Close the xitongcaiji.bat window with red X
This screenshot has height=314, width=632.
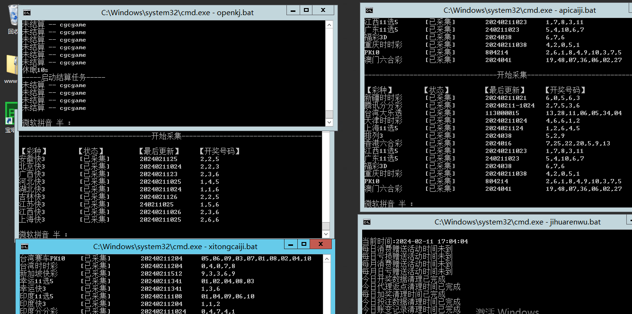(x=321, y=244)
